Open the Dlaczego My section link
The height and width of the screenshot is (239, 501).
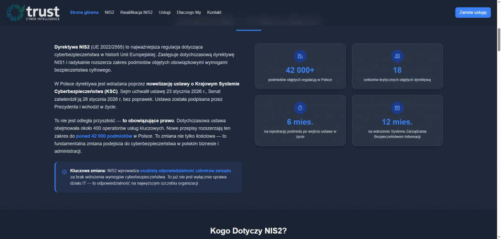coord(189,12)
